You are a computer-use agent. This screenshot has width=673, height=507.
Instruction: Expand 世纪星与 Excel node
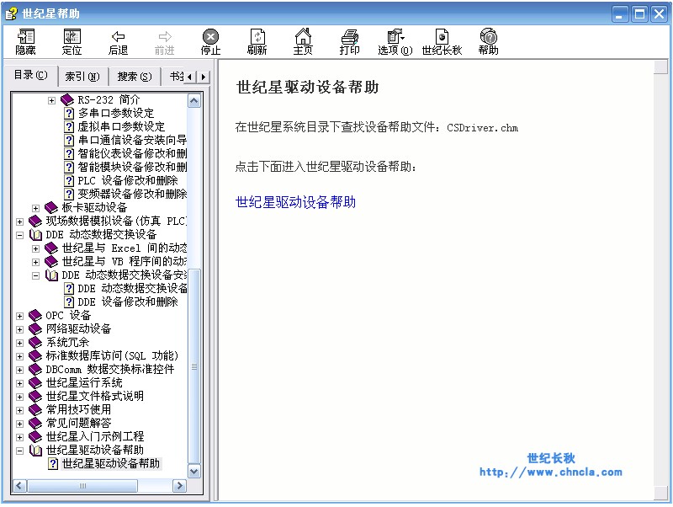(x=35, y=248)
